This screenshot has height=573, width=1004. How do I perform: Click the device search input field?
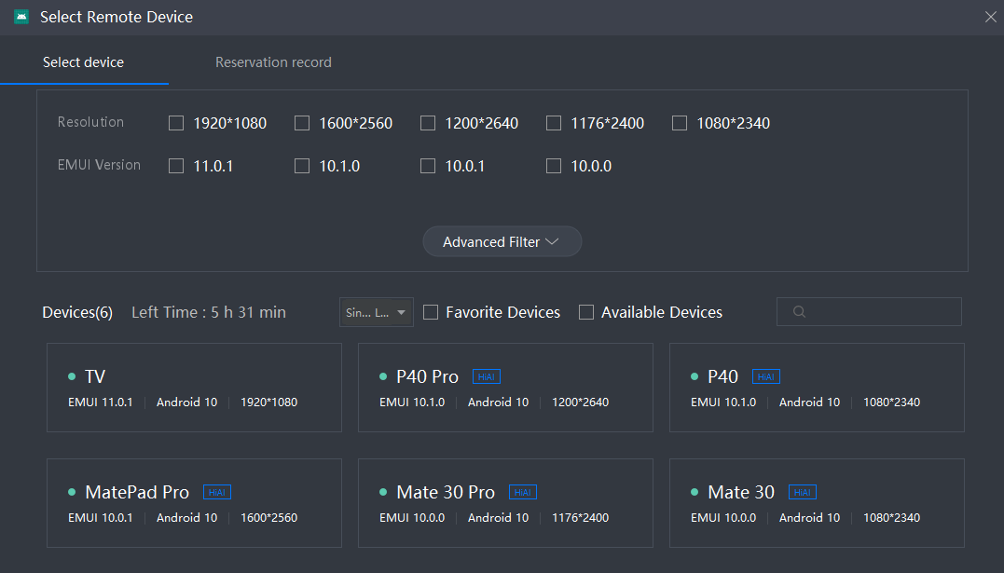tap(869, 312)
